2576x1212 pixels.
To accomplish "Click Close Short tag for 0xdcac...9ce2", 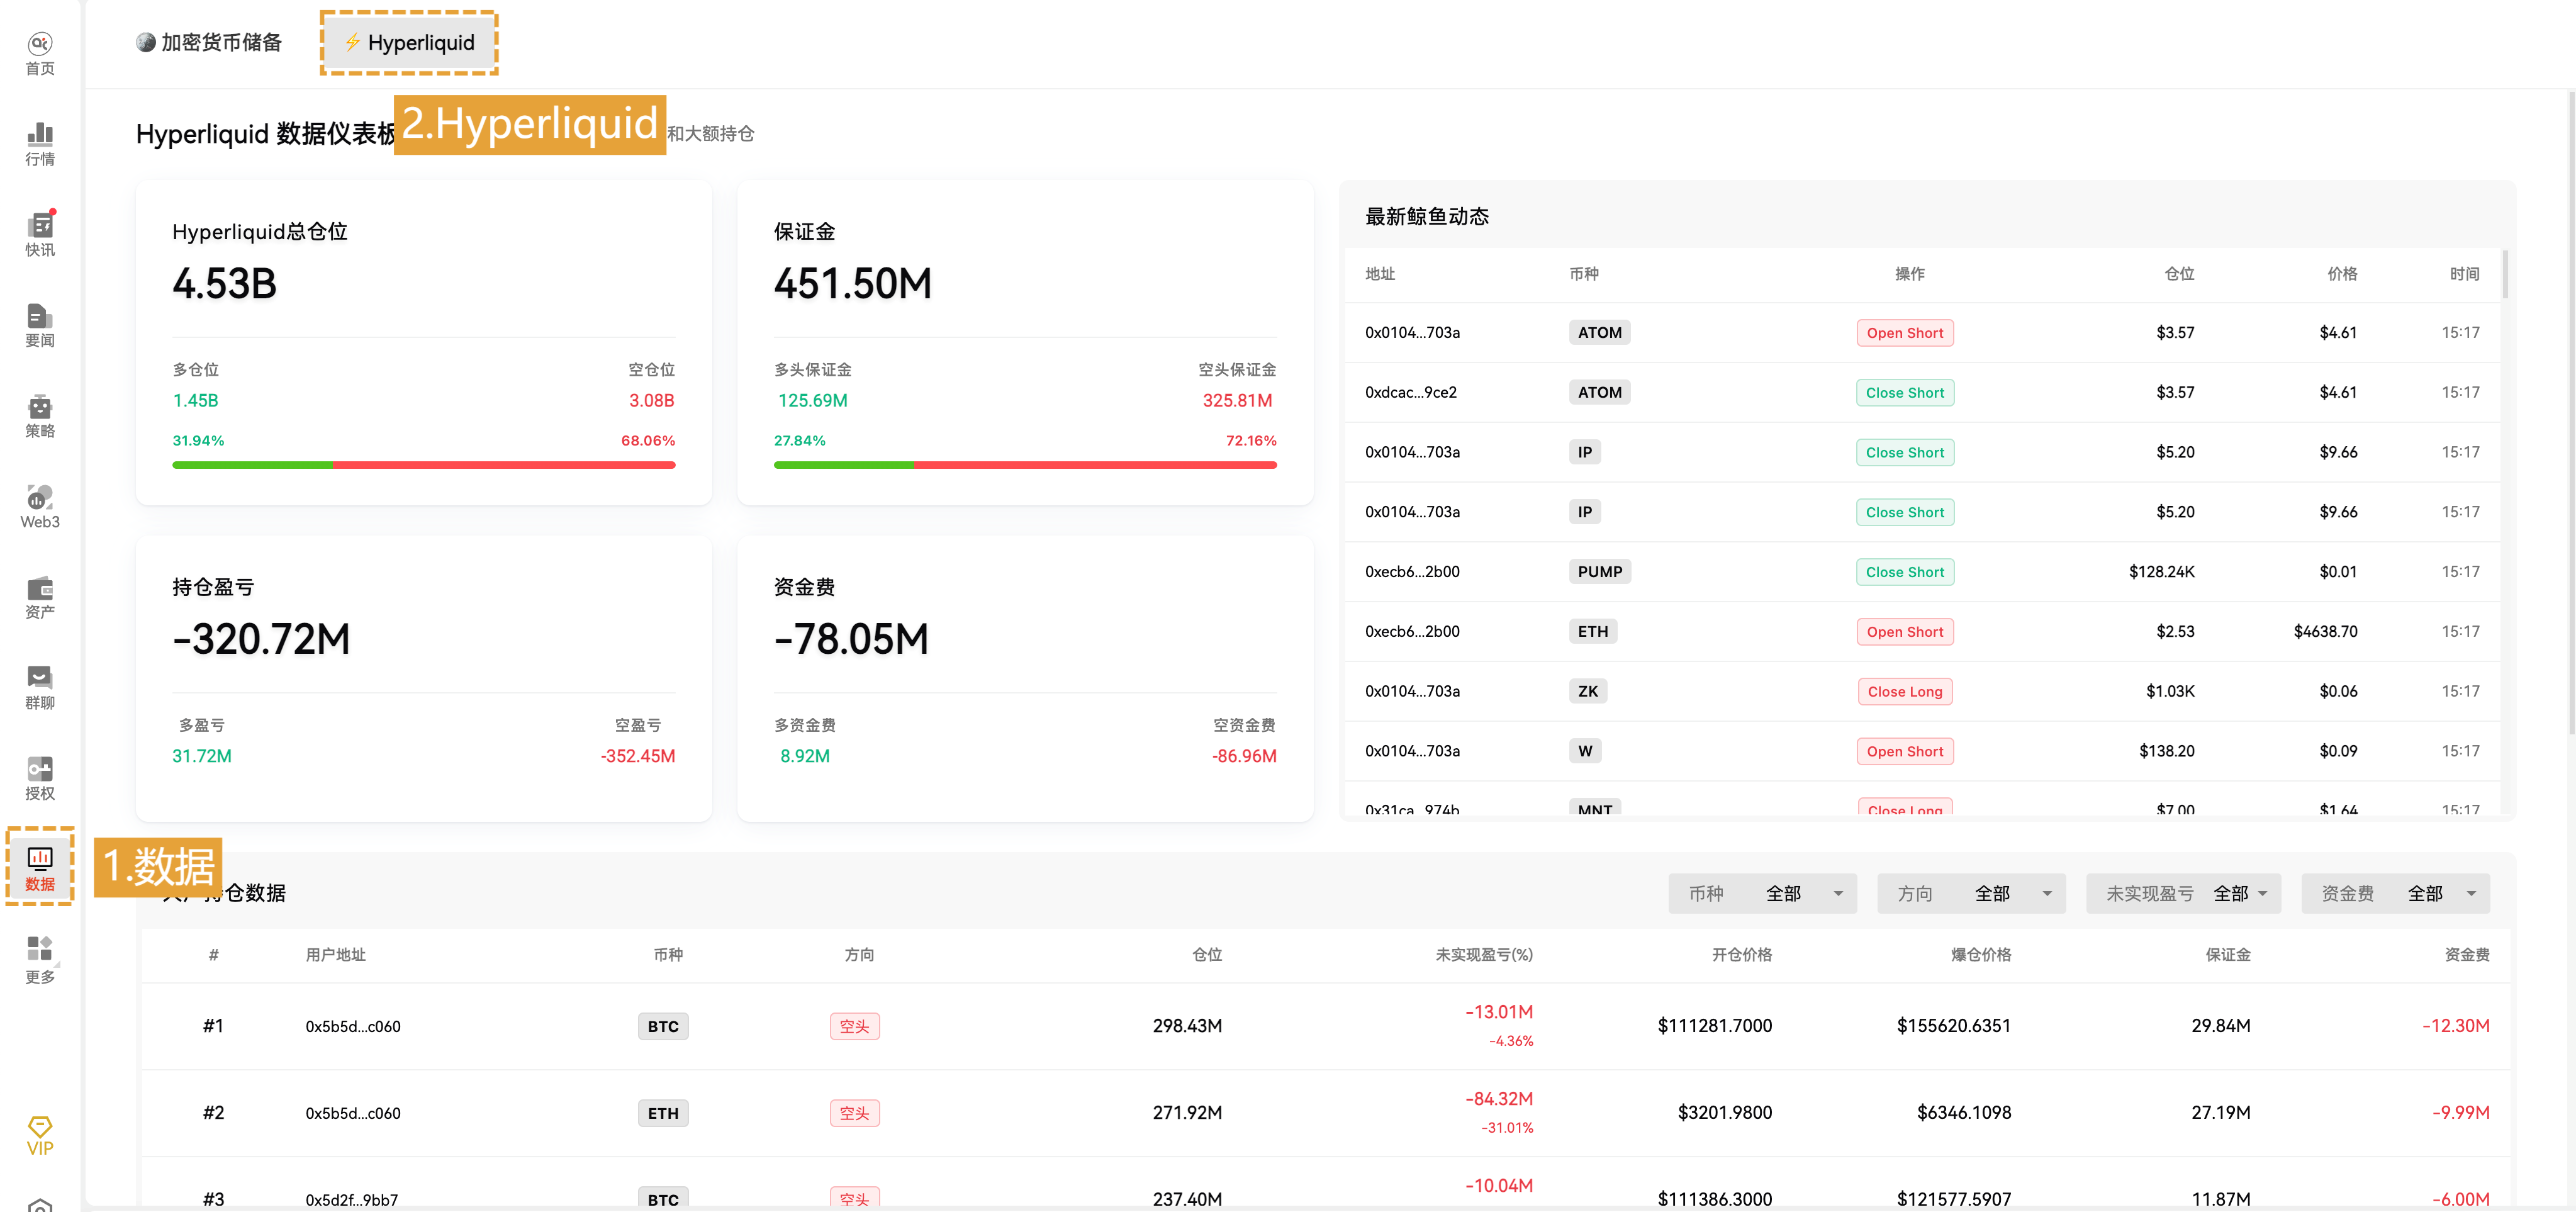I will 1904,393.
